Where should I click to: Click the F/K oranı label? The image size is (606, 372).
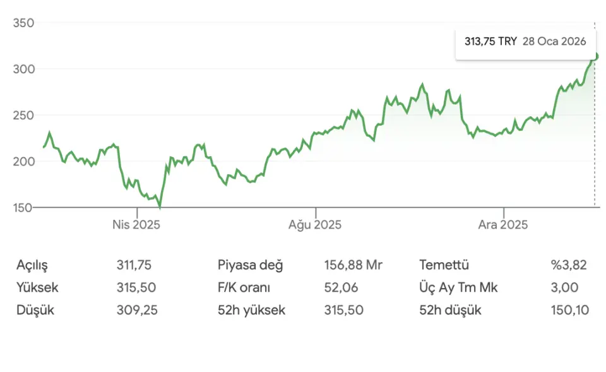tap(244, 288)
